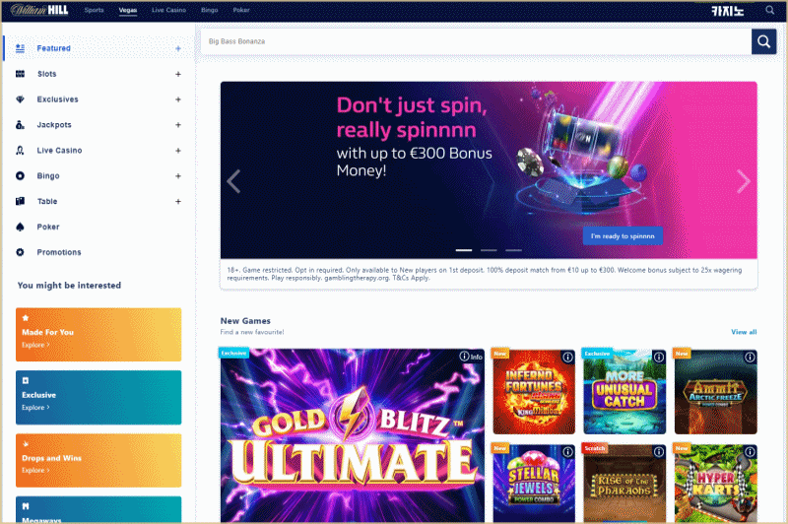The image size is (788, 524).
Task: Click the William Hill logo
Action: [39, 10]
